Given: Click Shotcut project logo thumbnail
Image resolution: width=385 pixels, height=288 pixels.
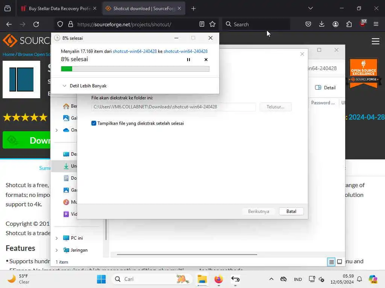Looking at the screenshot, I should click(21, 79).
